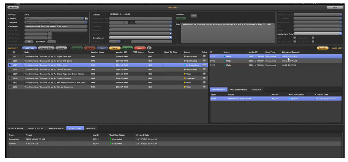Open the Priority dropdown

tap(115, 41)
